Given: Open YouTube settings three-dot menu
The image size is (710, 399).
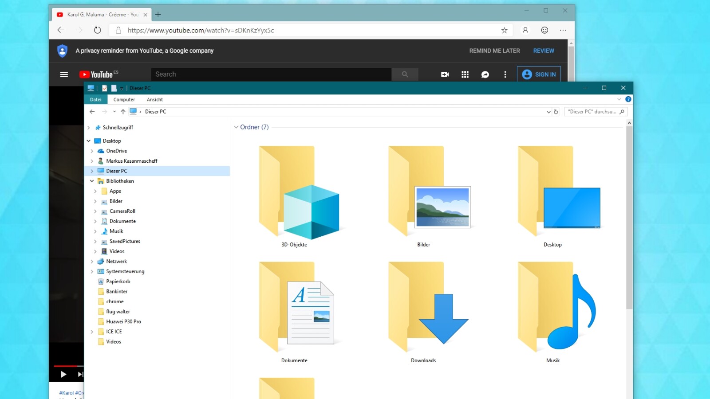Looking at the screenshot, I should click(x=505, y=74).
